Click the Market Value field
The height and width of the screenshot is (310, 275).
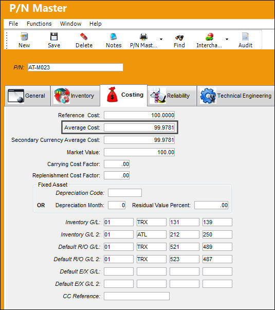pyautogui.click(x=139, y=152)
